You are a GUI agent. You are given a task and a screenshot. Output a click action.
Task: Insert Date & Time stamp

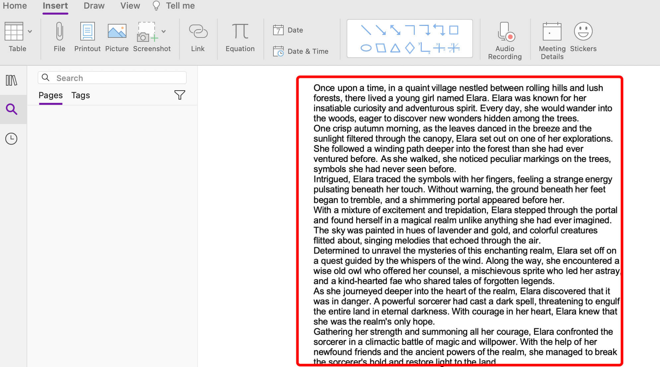pos(301,51)
